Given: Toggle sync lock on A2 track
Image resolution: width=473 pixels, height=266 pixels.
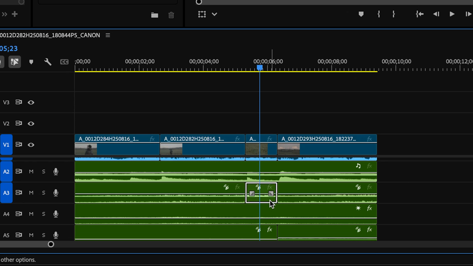Looking at the screenshot, I should [19, 171].
